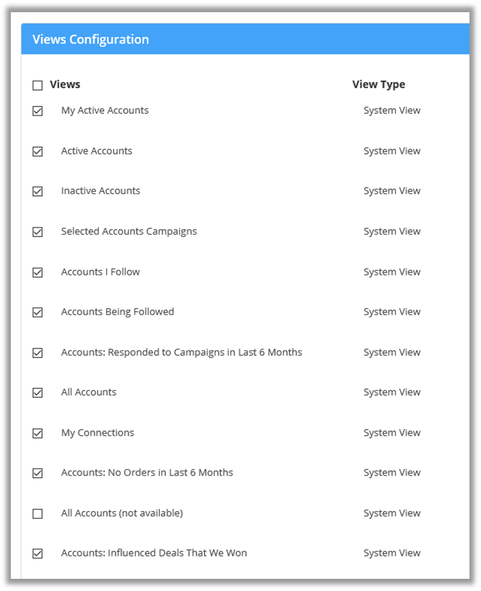Select the My Connections view label
The image size is (481, 591).
pyautogui.click(x=98, y=433)
